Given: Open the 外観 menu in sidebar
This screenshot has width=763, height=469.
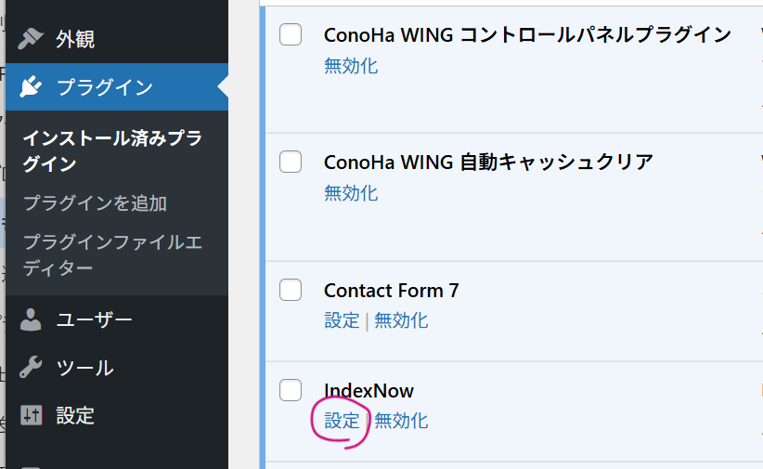Looking at the screenshot, I should (75, 39).
